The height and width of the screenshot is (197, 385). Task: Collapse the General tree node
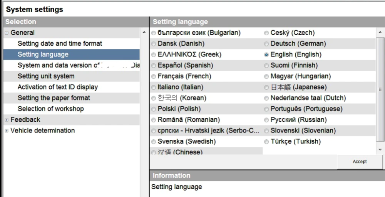[7, 33]
